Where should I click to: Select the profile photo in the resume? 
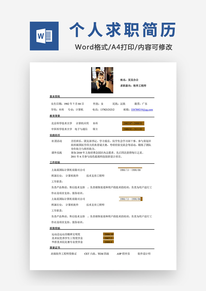[102, 80]
